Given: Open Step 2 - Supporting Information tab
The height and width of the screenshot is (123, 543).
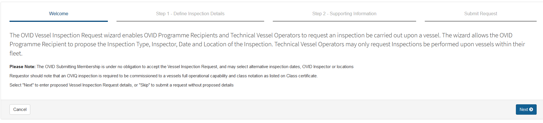Looking at the screenshot, I should coord(344,14).
